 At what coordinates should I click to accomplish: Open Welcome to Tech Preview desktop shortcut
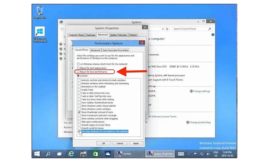pos(40,33)
